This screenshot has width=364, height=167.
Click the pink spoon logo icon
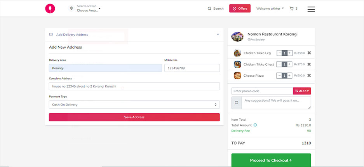click(x=50, y=9)
